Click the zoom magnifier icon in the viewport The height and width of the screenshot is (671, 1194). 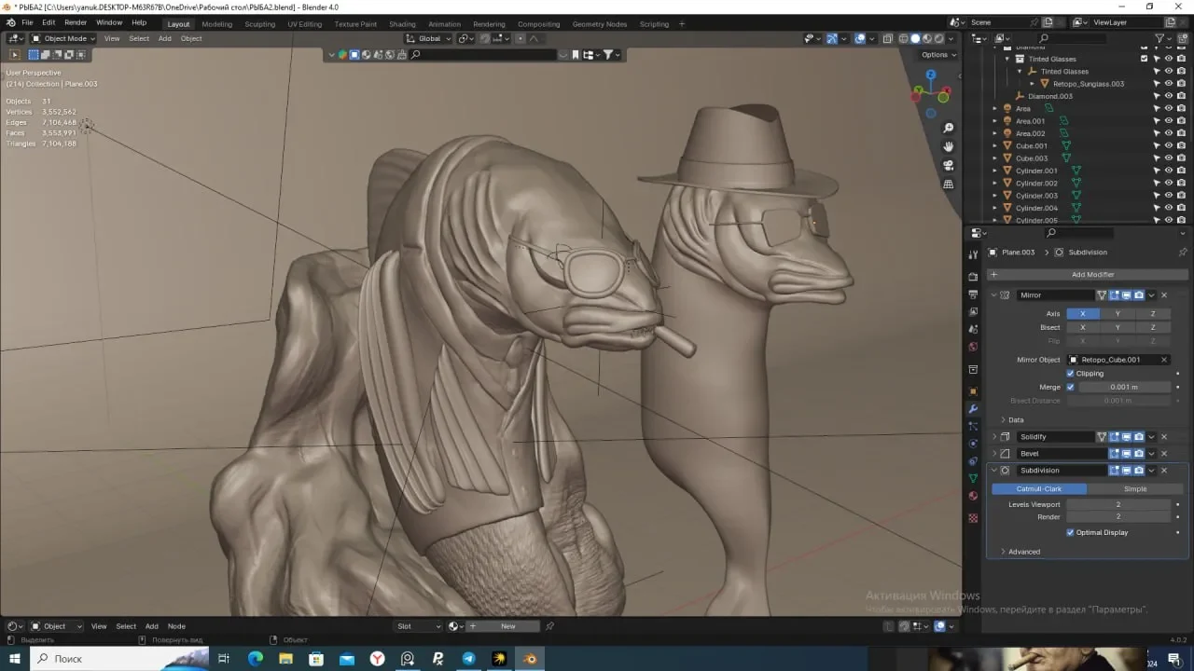(x=949, y=128)
